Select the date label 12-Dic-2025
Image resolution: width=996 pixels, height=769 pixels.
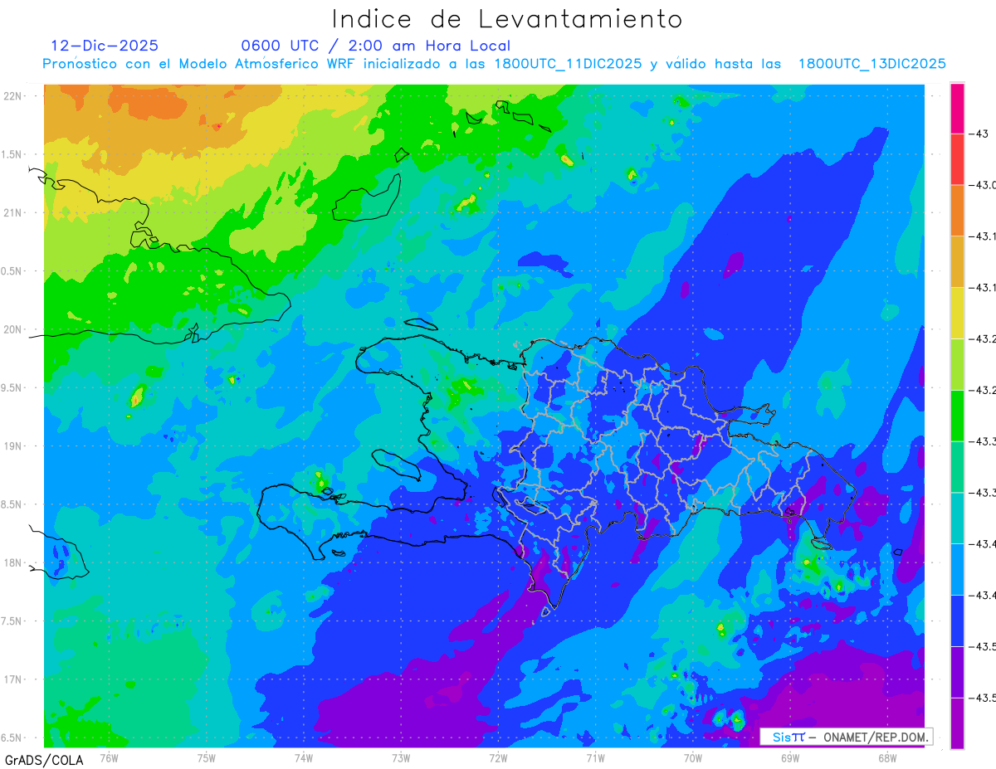[x=105, y=46]
